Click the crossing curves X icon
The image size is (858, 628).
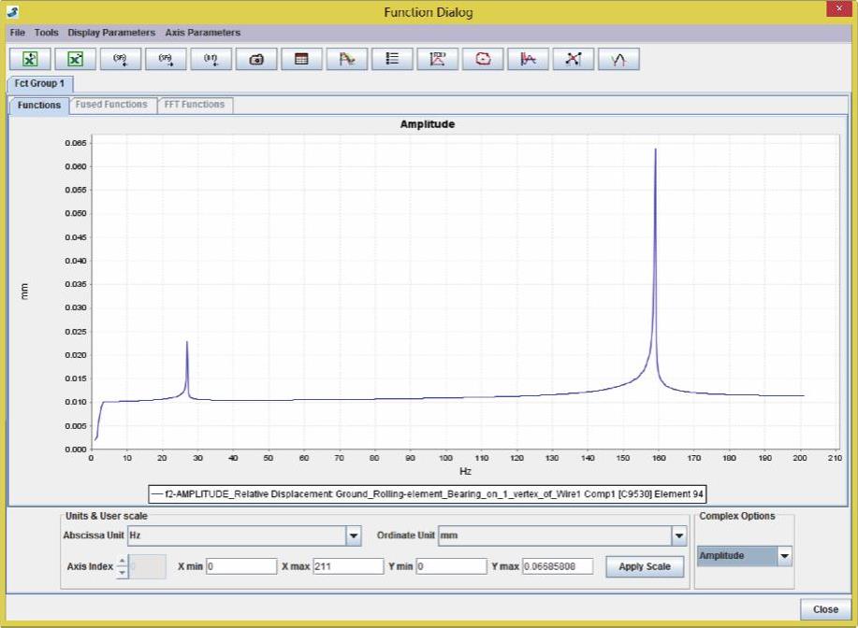click(574, 59)
